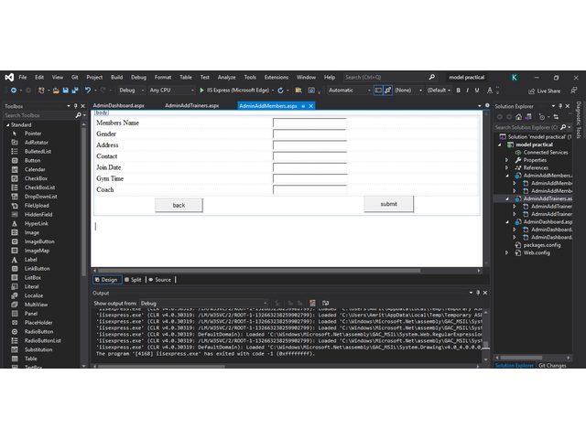Click the designer horizontal scrollbar
586x439 pixels.
275,271
